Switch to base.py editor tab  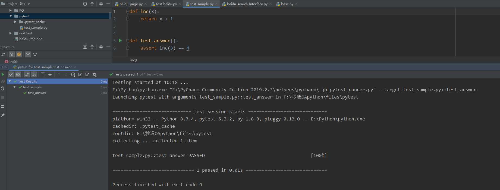tap(287, 4)
